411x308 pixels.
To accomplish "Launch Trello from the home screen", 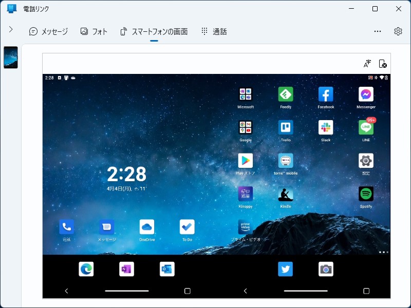I will pyautogui.click(x=286, y=128).
